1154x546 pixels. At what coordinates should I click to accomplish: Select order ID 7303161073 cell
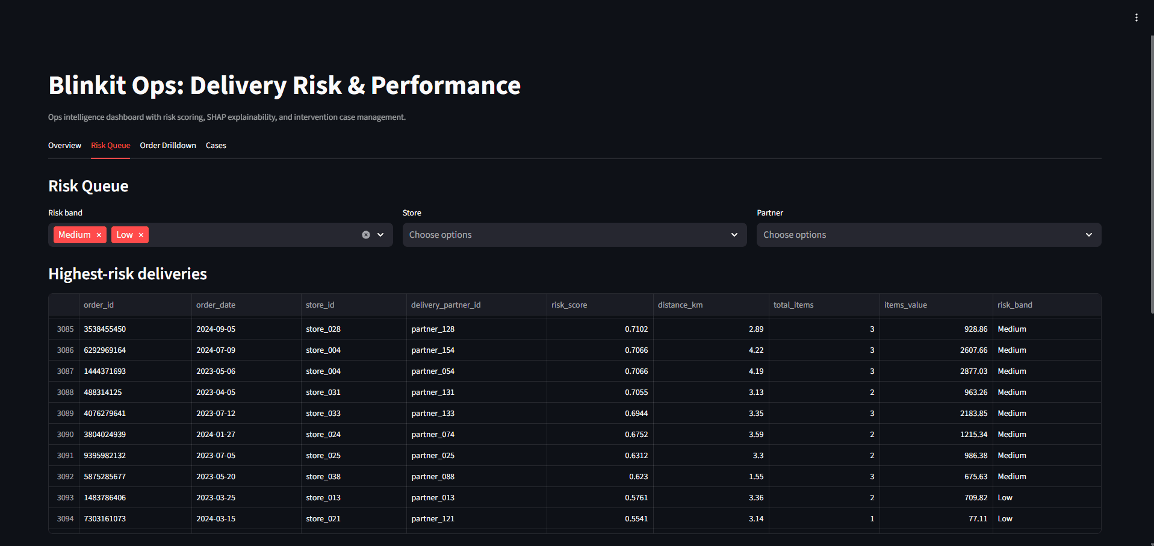(135, 519)
